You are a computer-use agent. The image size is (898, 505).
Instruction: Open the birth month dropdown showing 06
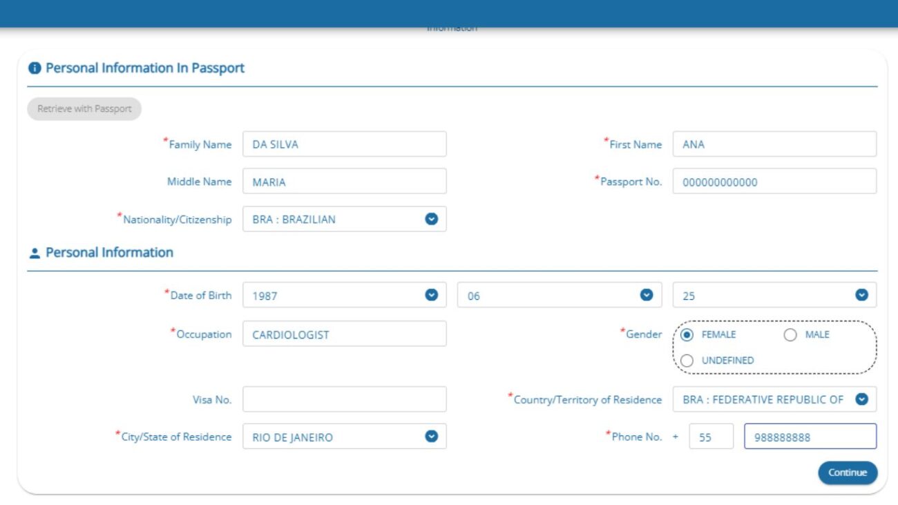point(647,295)
